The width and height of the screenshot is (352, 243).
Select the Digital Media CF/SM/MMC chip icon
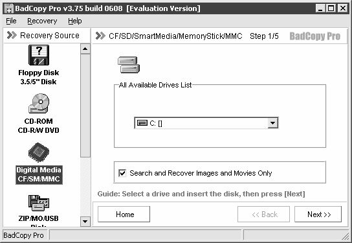tap(39, 152)
